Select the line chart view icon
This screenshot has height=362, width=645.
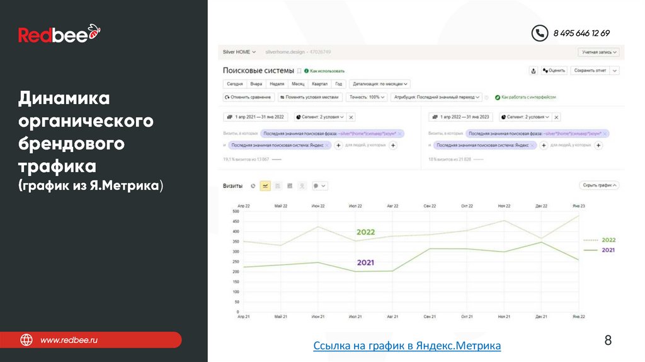(265, 186)
